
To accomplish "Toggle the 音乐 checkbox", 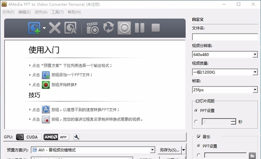I will [199, 137].
